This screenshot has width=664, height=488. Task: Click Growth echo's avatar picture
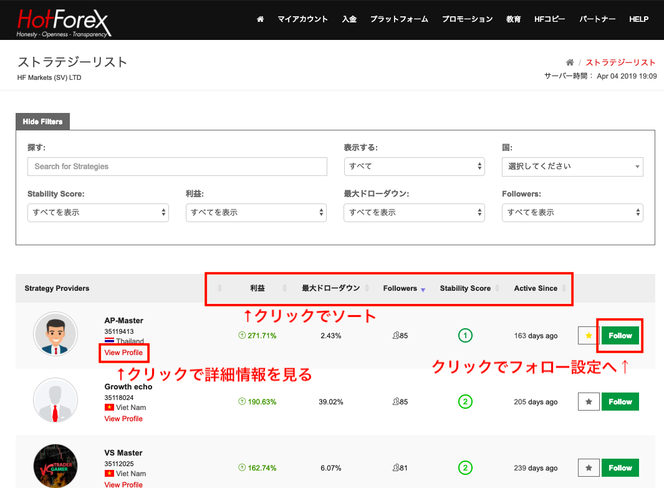[55, 400]
